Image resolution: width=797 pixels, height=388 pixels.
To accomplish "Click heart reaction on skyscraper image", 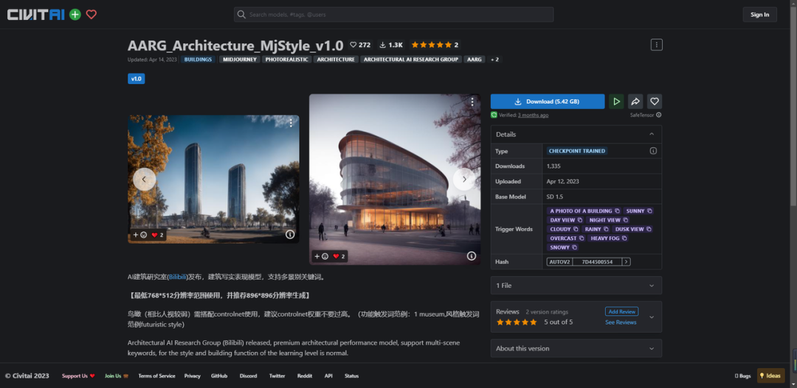I will [158, 235].
